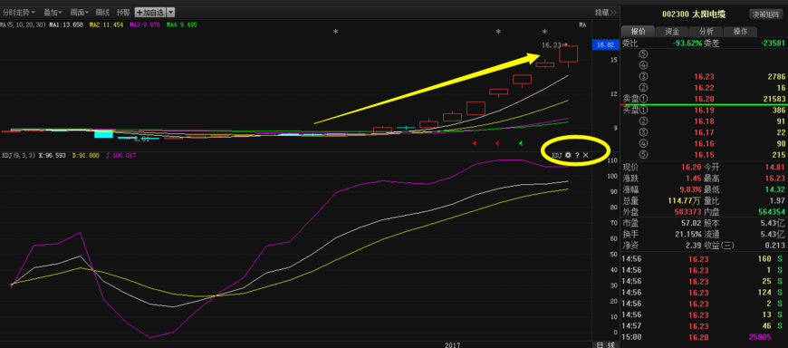This screenshot has height=348, width=788.
Task: Switch to the 报价 tab
Action: point(639,31)
